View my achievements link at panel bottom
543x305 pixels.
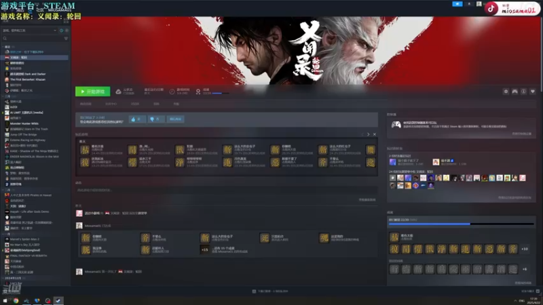[x=523, y=283]
